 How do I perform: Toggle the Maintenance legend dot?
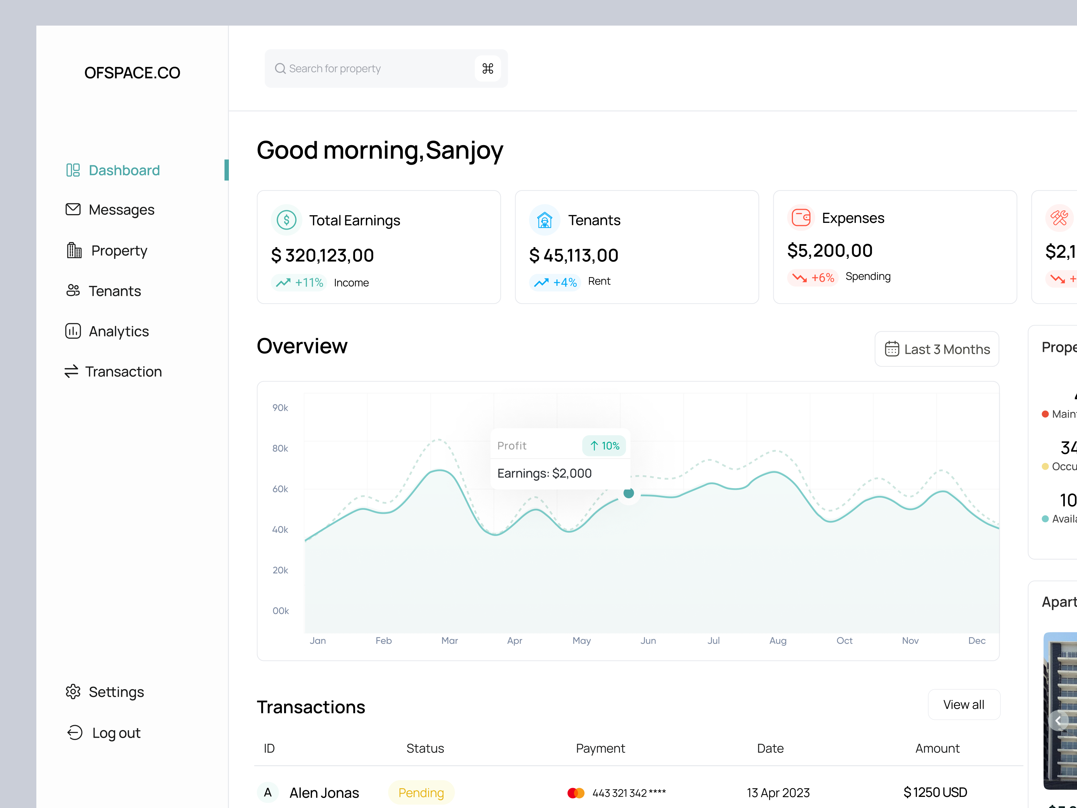(x=1045, y=413)
